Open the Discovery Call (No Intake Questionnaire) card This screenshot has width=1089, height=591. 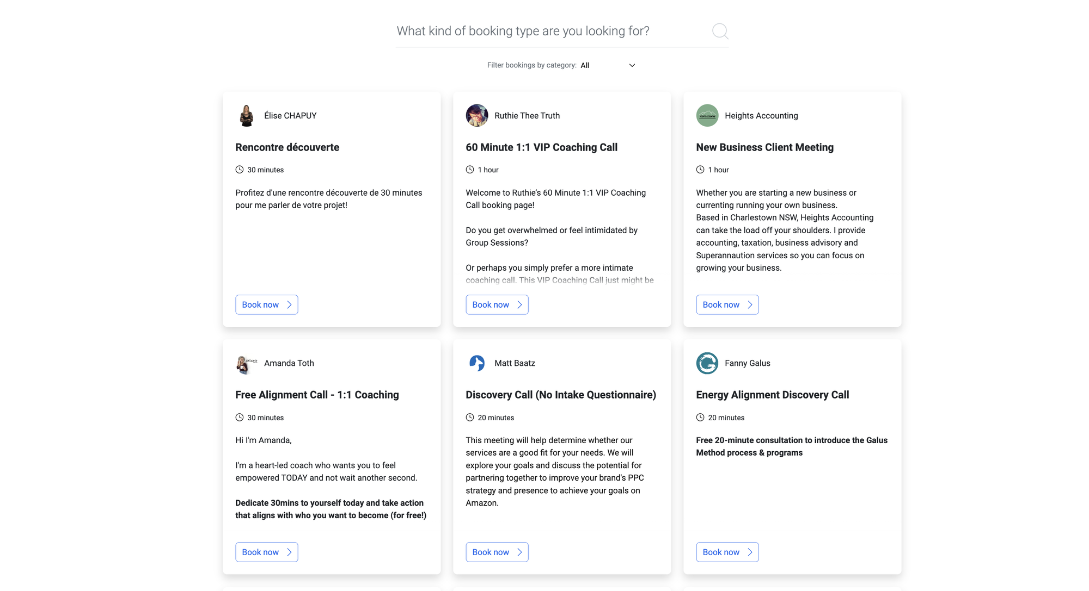[561, 394]
